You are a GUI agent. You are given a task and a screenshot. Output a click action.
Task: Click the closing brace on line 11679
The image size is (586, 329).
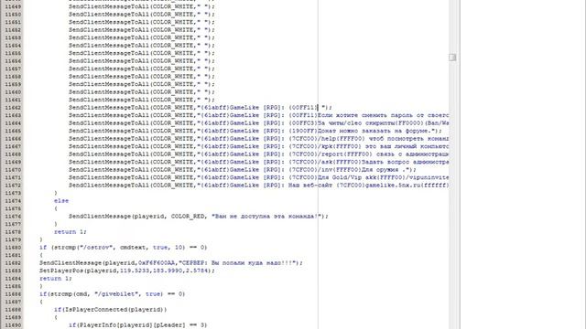click(41, 239)
